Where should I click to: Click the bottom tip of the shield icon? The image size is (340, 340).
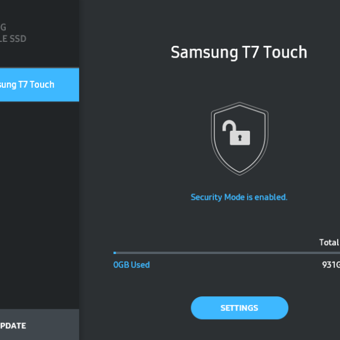[x=239, y=173]
